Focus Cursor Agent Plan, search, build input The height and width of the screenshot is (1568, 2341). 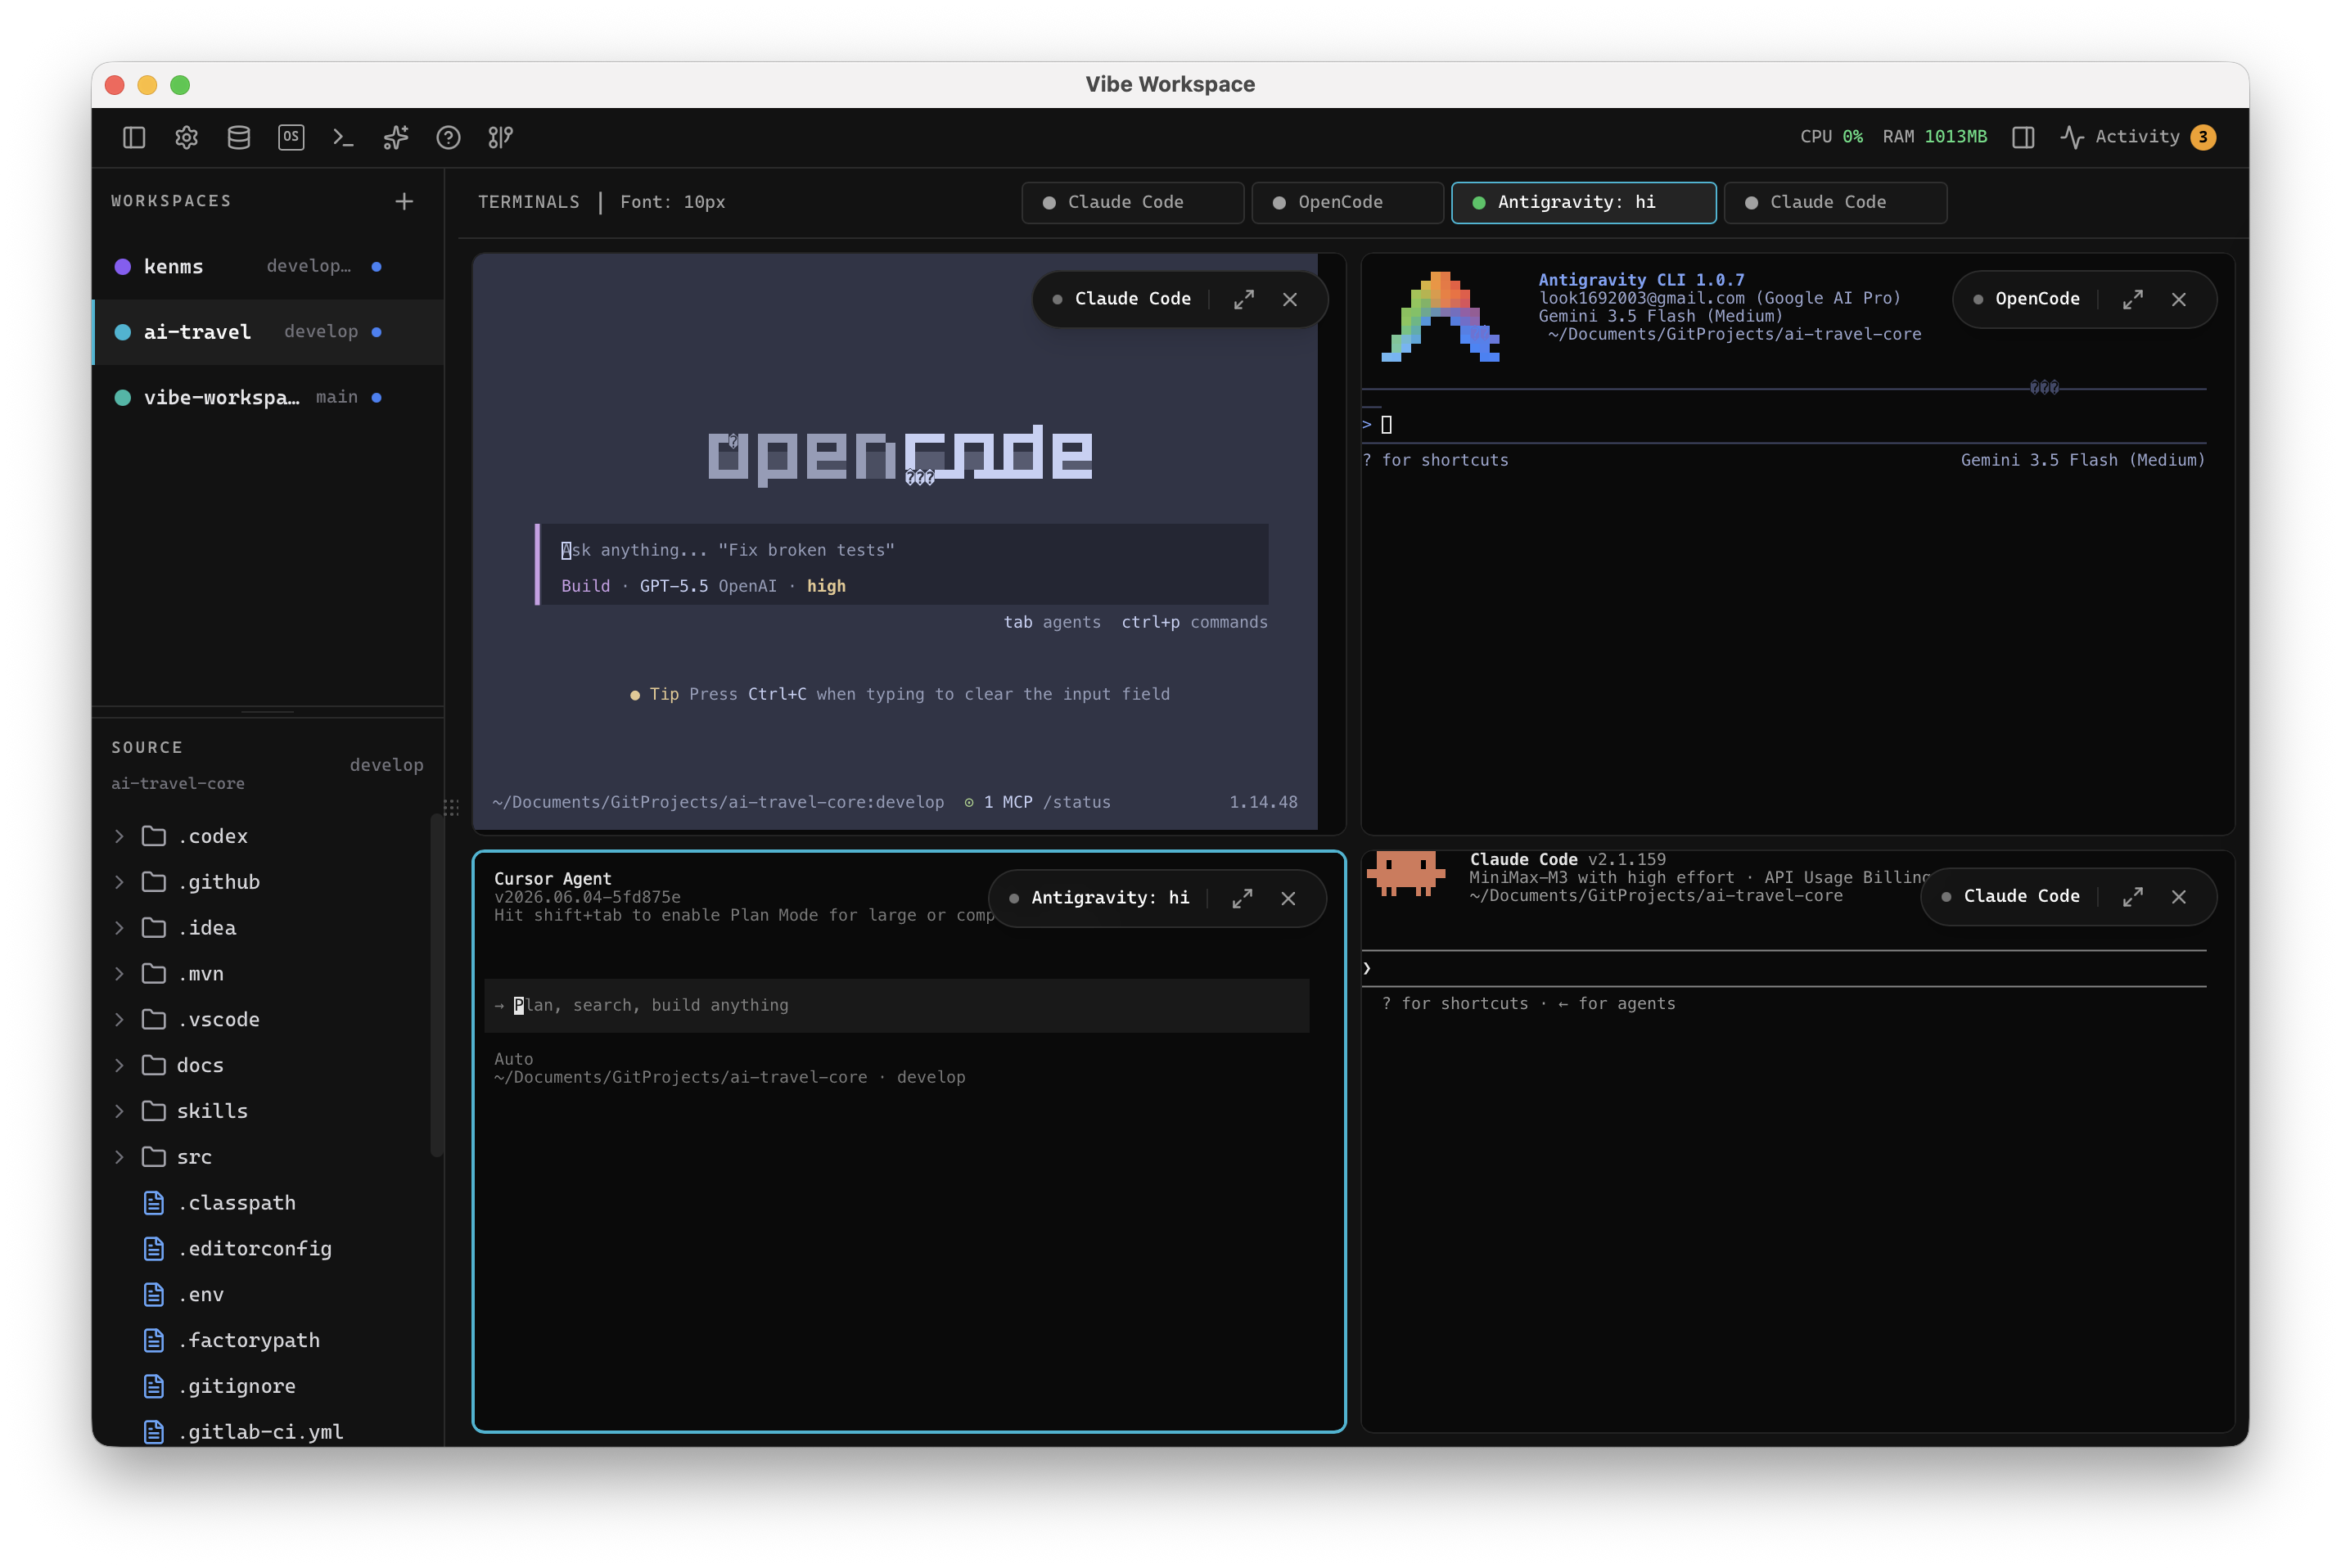click(897, 1005)
